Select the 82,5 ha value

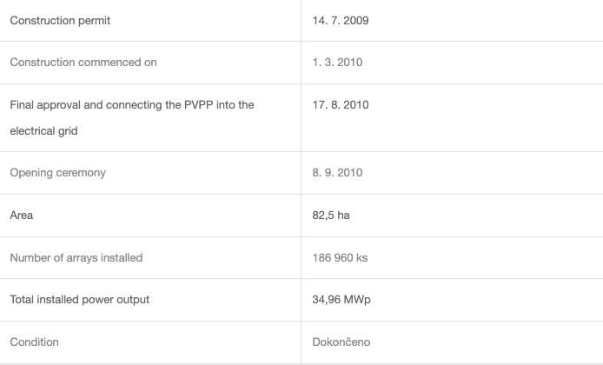click(331, 215)
